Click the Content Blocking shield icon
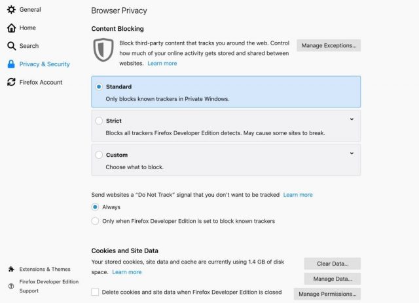 coord(103,50)
